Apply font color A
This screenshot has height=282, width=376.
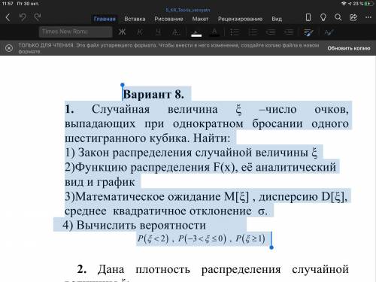click(214, 32)
